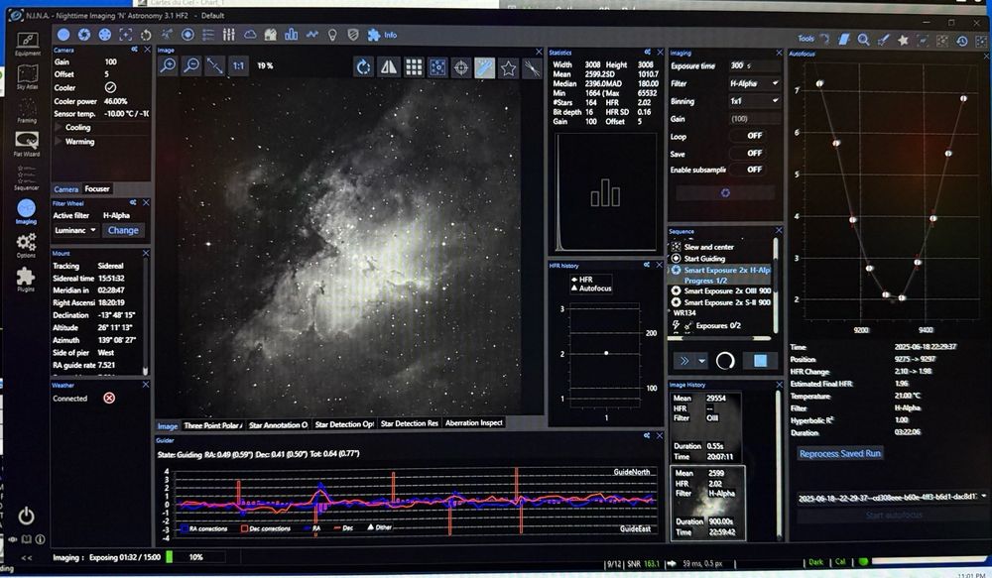Open the Plugins puzzle icon in sidebar
This screenshot has width=992, height=578.
click(26, 279)
